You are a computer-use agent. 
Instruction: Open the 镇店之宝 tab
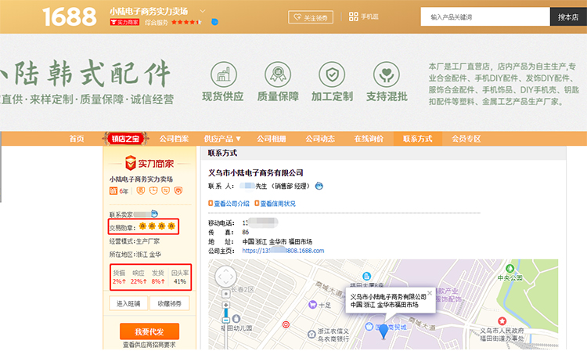tap(125, 139)
